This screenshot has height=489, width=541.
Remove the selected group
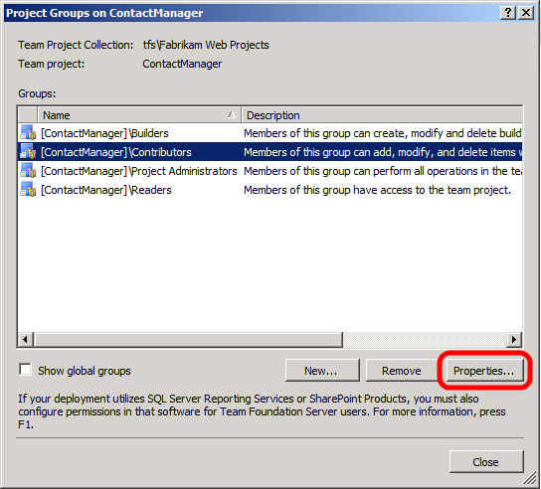click(401, 371)
